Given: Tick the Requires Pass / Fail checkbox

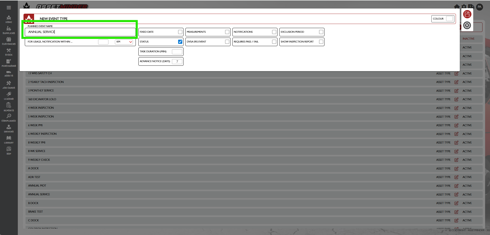Looking at the screenshot, I should coord(274,42).
